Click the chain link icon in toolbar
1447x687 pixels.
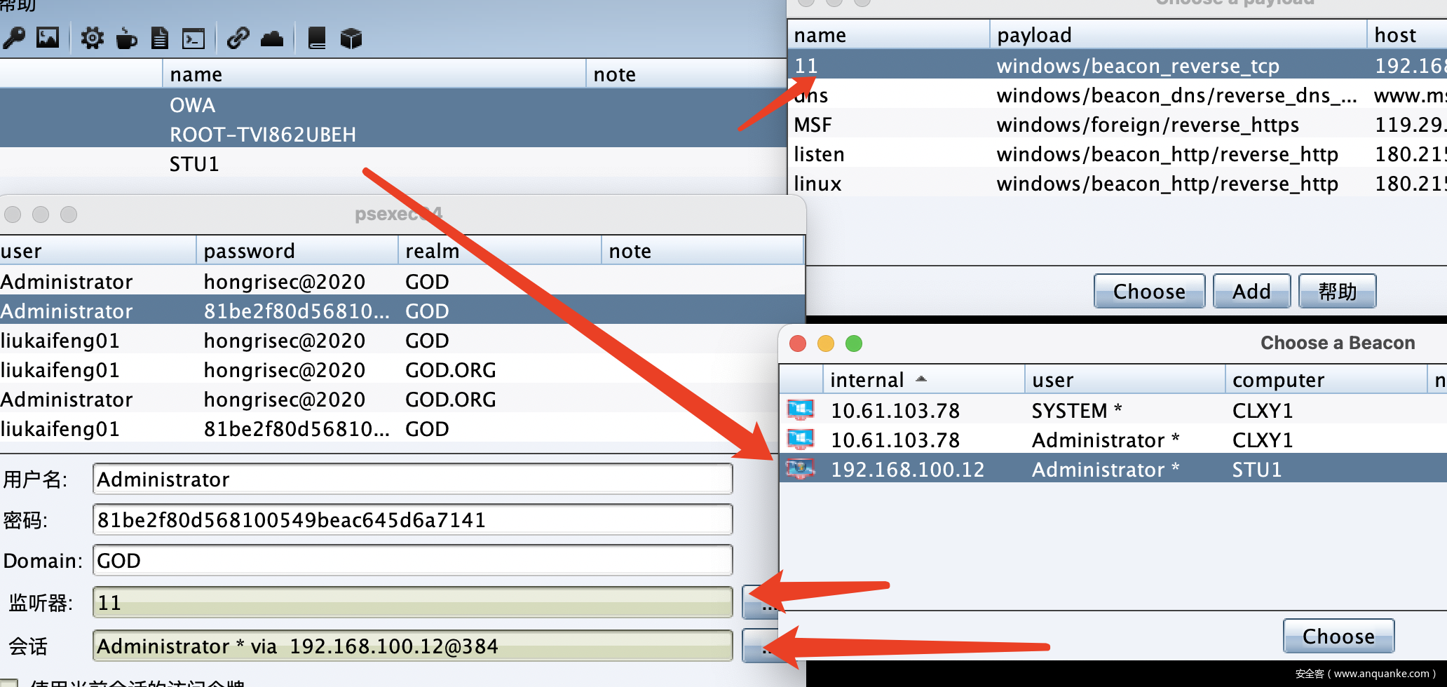[x=238, y=37]
